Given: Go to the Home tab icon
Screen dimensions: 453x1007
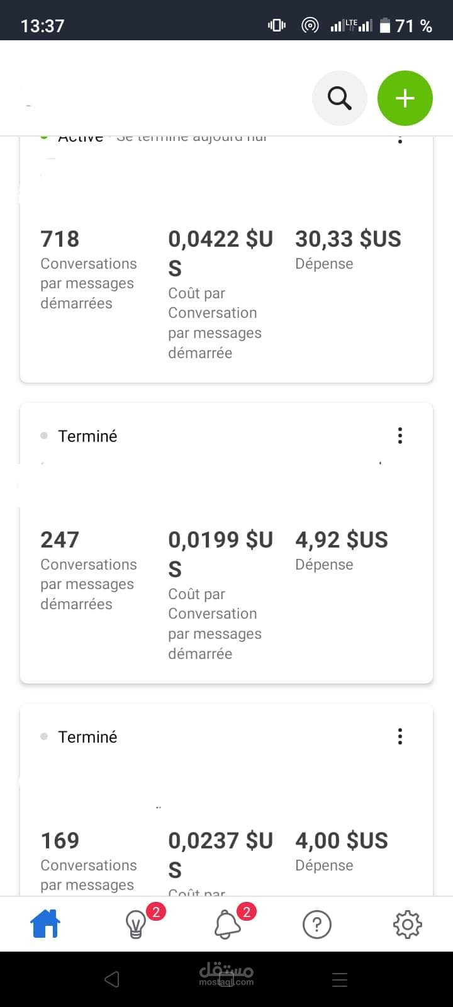Looking at the screenshot, I should point(45,924).
